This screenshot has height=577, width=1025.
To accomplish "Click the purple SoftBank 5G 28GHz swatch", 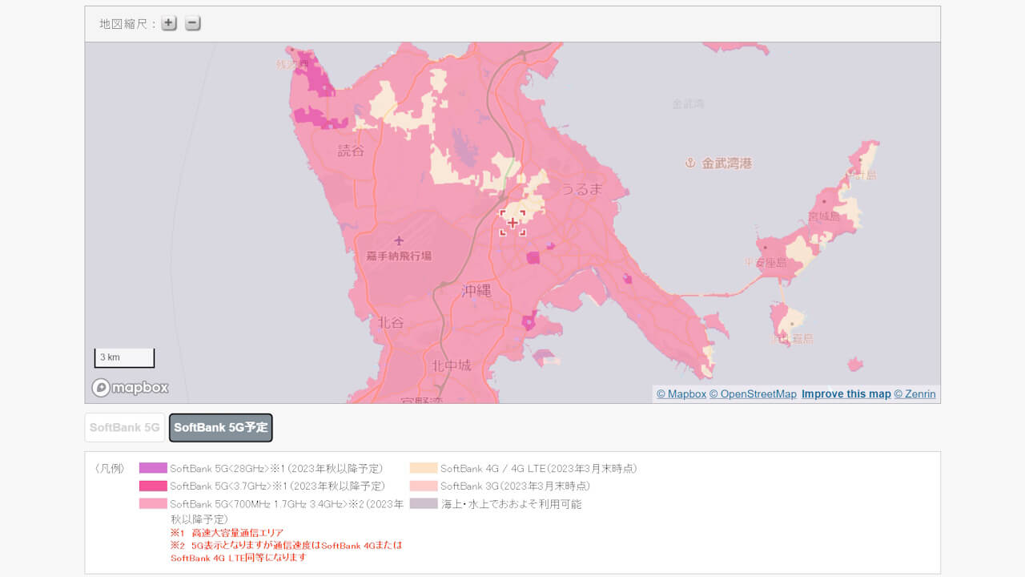I will [154, 468].
